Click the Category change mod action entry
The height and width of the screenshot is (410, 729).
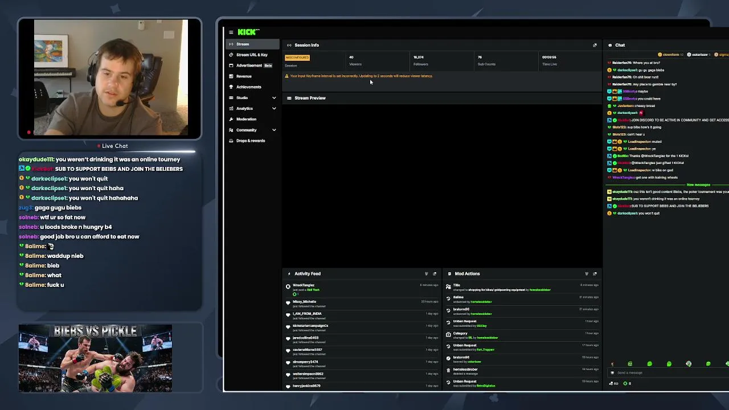[522, 335]
